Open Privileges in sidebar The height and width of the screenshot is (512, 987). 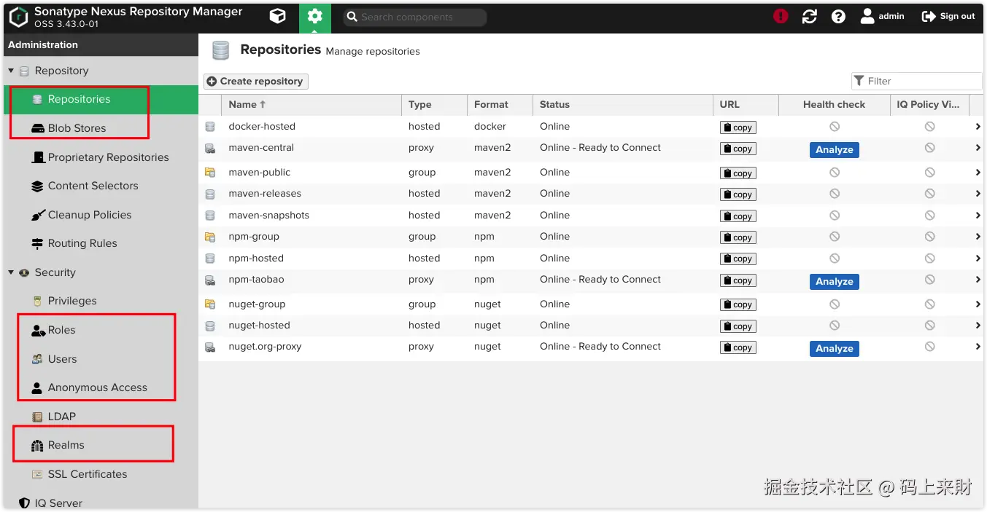tap(72, 301)
